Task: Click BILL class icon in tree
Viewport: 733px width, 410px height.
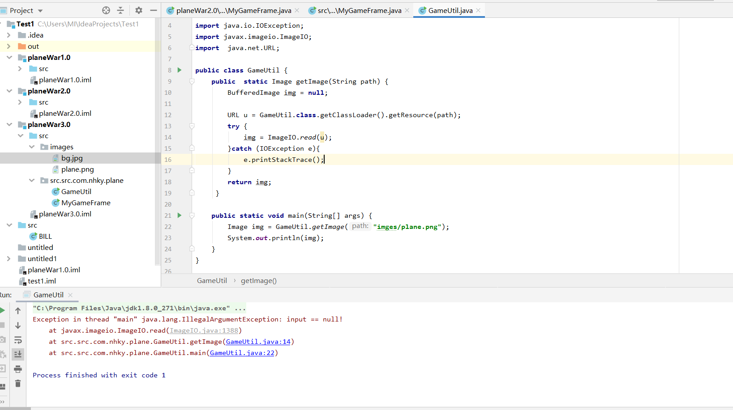Action: (x=33, y=237)
